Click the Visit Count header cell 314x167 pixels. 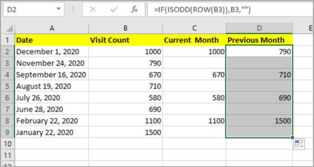coord(125,40)
